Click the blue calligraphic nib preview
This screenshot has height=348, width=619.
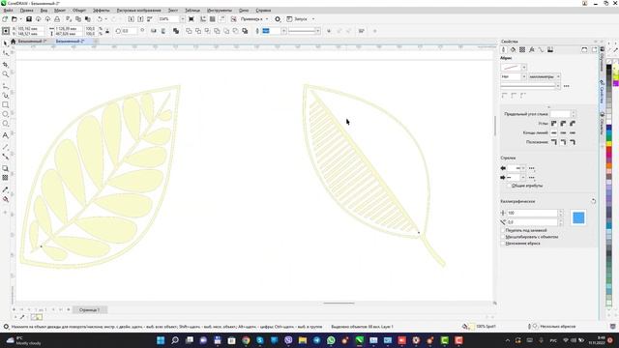(578, 217)
